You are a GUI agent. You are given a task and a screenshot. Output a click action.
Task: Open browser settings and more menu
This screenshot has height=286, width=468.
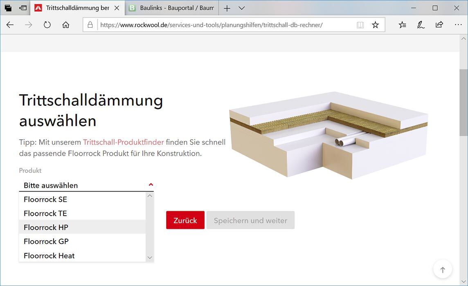point(458,25)
